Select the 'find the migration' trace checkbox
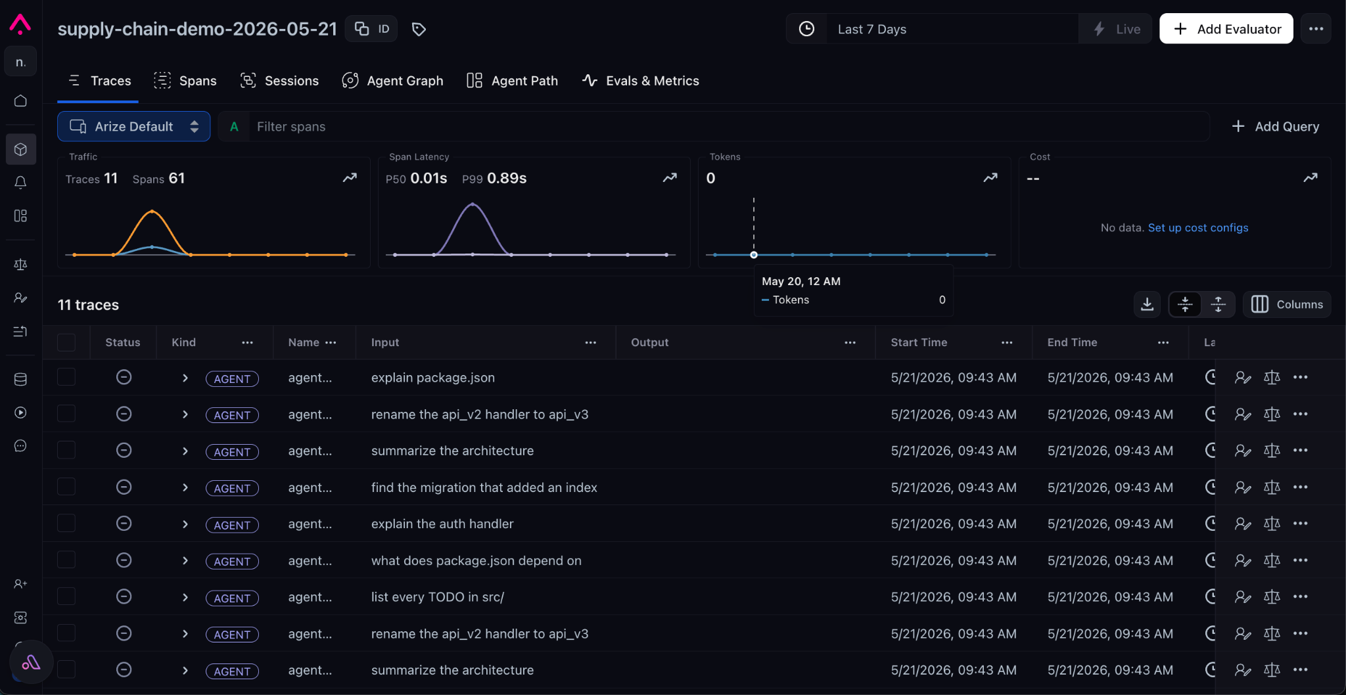This screenshot has width=1346, height=695. pyautogui.click(x=66, y=487)
